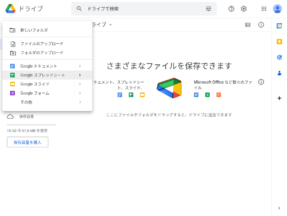Image resolution: width=287 pixels, height=216 pixels.
Task: Click 15 GB 中 67.8 MB を使用 text
Action: pyautogui.click(x=27, y=131)
